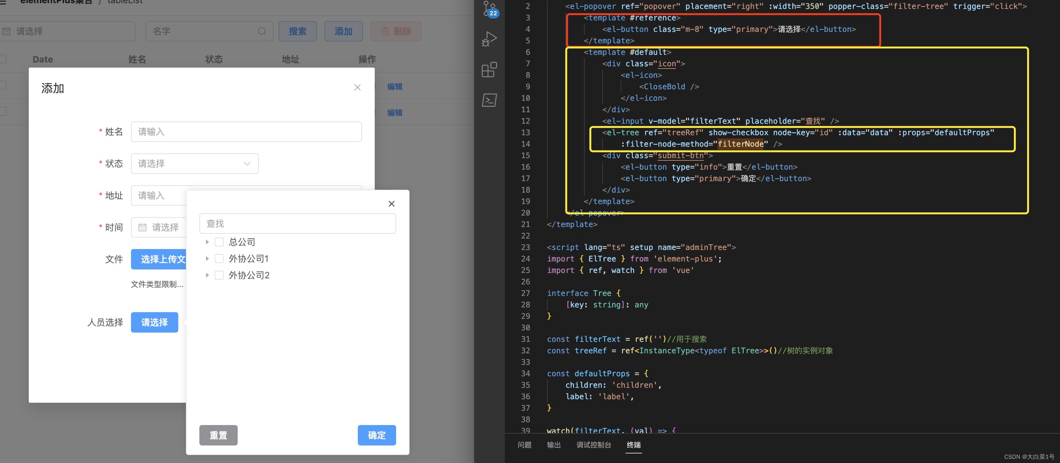The height and width of the screenshot is (463, 1060).
Task: Click the gray 重置 button
Action: point(218,435)
